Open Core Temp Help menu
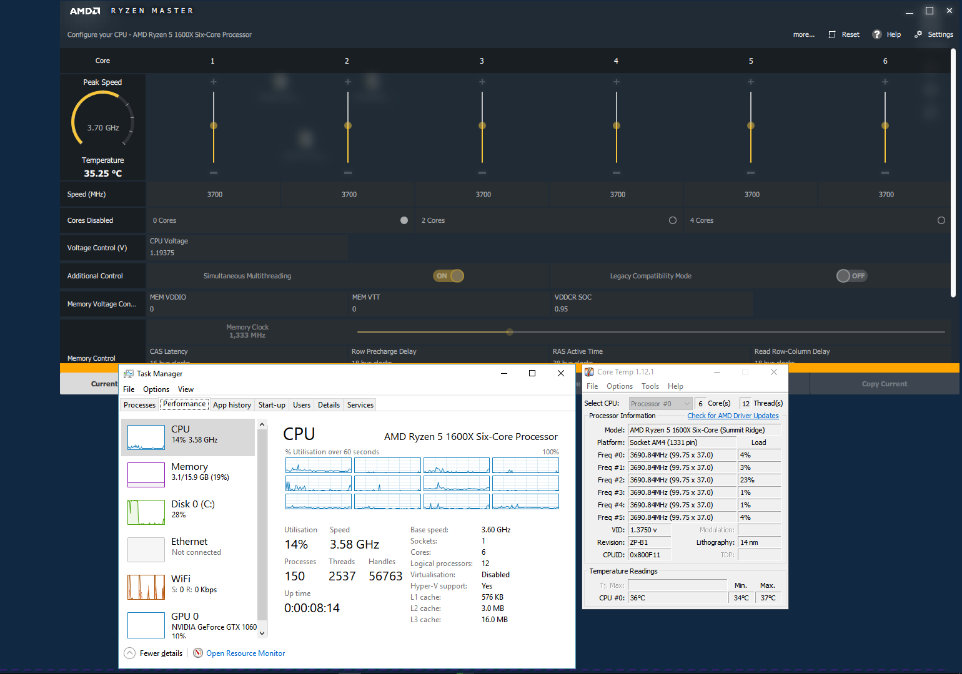 click(675, 386)
